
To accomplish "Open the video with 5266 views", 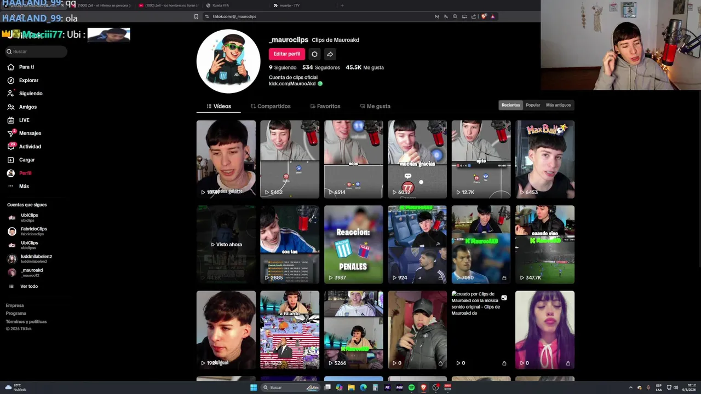I will [x=353, y=330].
